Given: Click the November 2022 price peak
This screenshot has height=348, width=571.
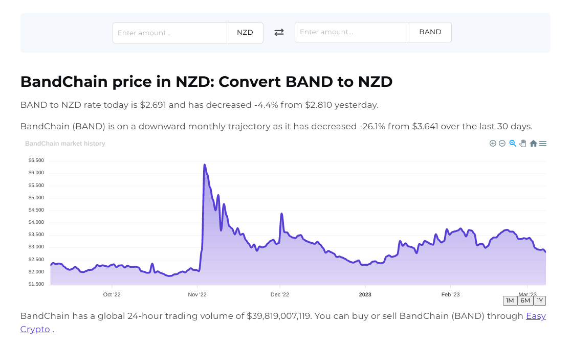Looking at the screenshot, I should 205,165.
